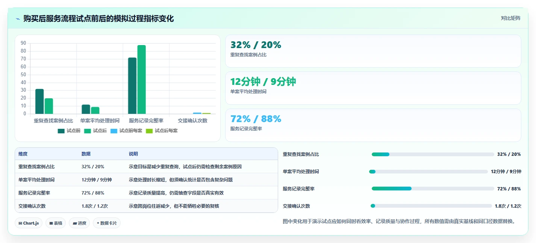
Task: Click the dark green 试点前 bar for 服务记录完整率
Action: coord(132,86)
